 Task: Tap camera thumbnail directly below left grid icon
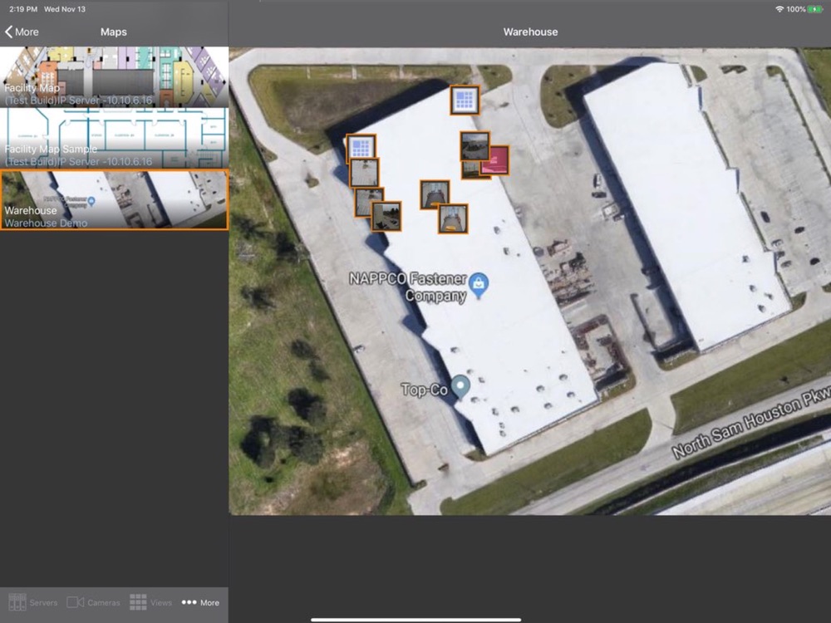(364, 173)
